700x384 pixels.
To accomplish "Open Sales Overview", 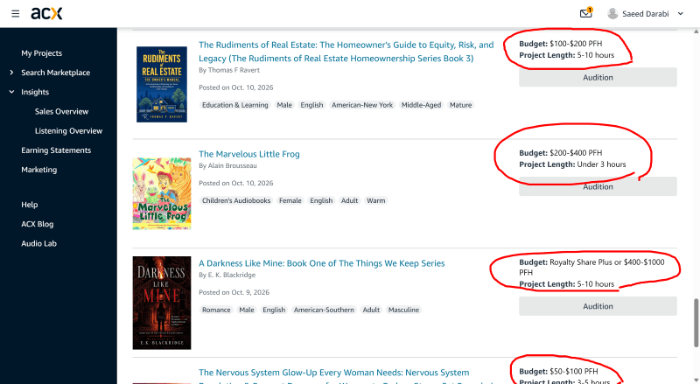I will pyautogui.click(x=61, y=111).
